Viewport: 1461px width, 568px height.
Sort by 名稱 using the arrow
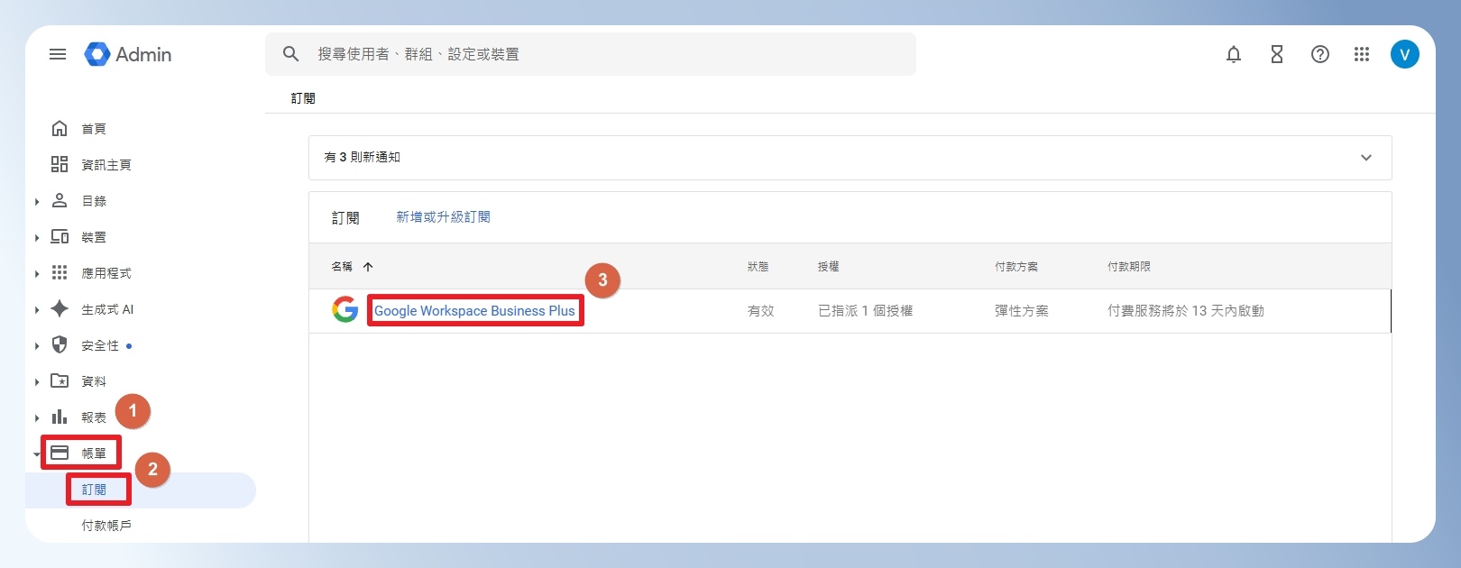(368, 267)
